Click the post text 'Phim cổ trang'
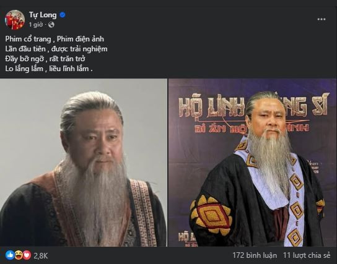 coord(28,39)
